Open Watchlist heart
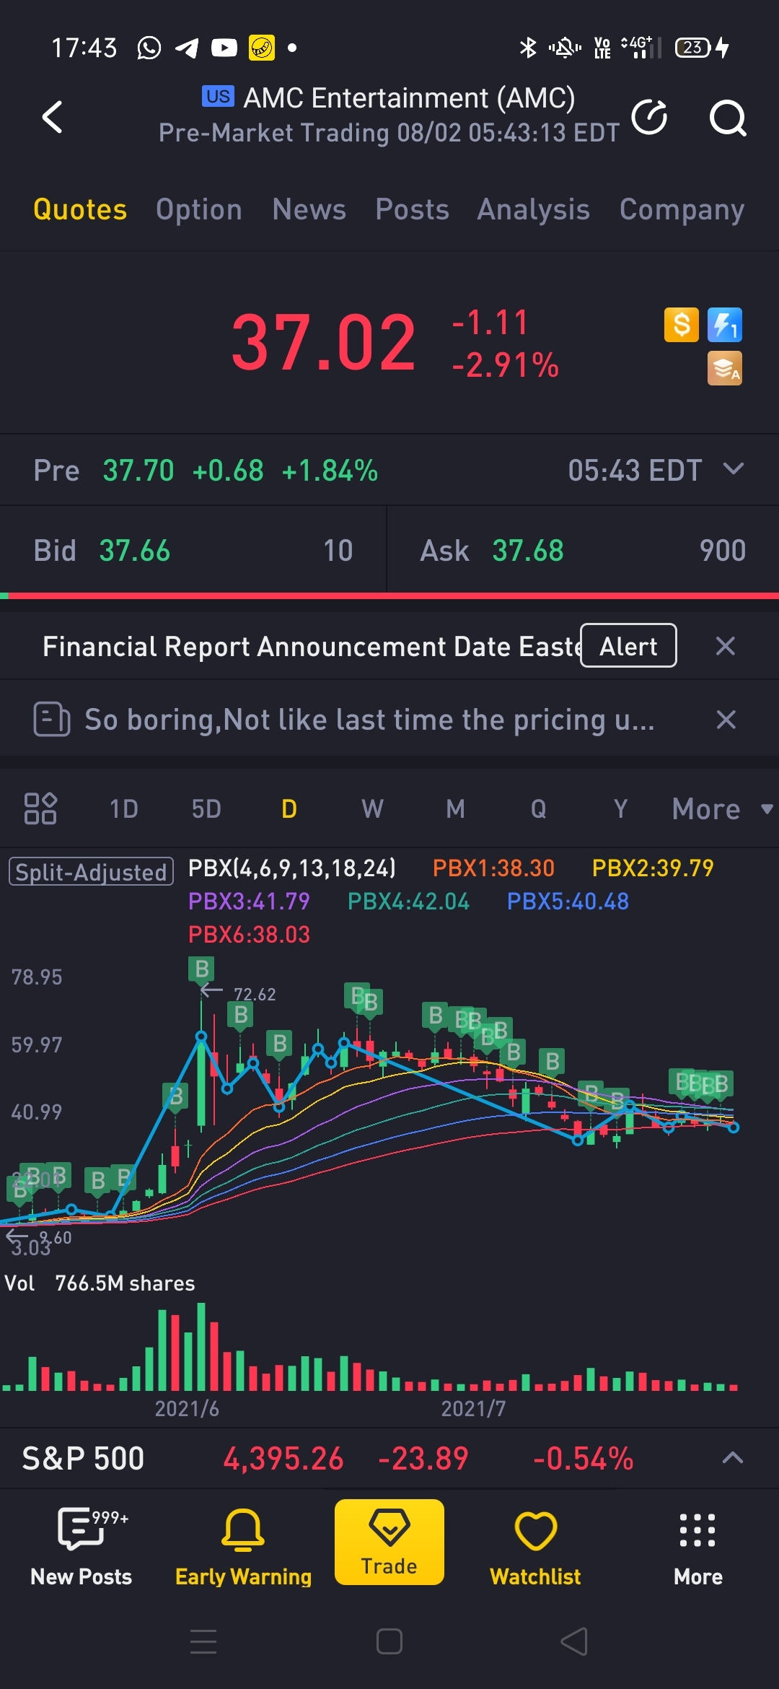The height and width of the screenshot is (1689, 779). coord(535,1547)
